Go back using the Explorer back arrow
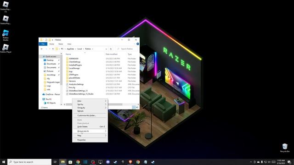This screenshot has width=294, height=165. click(x=42, y=49)
